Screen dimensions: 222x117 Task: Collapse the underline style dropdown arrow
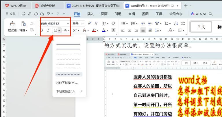[x=59, y=30]
